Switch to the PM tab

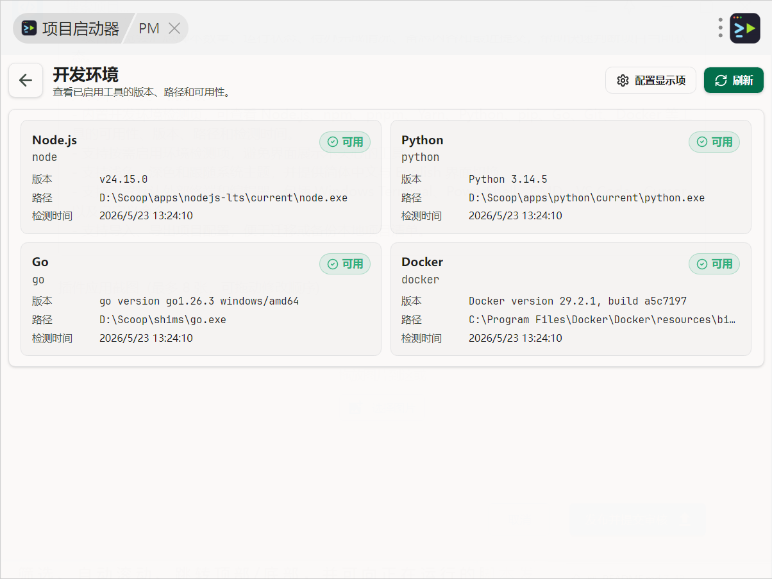coord(149,28)
